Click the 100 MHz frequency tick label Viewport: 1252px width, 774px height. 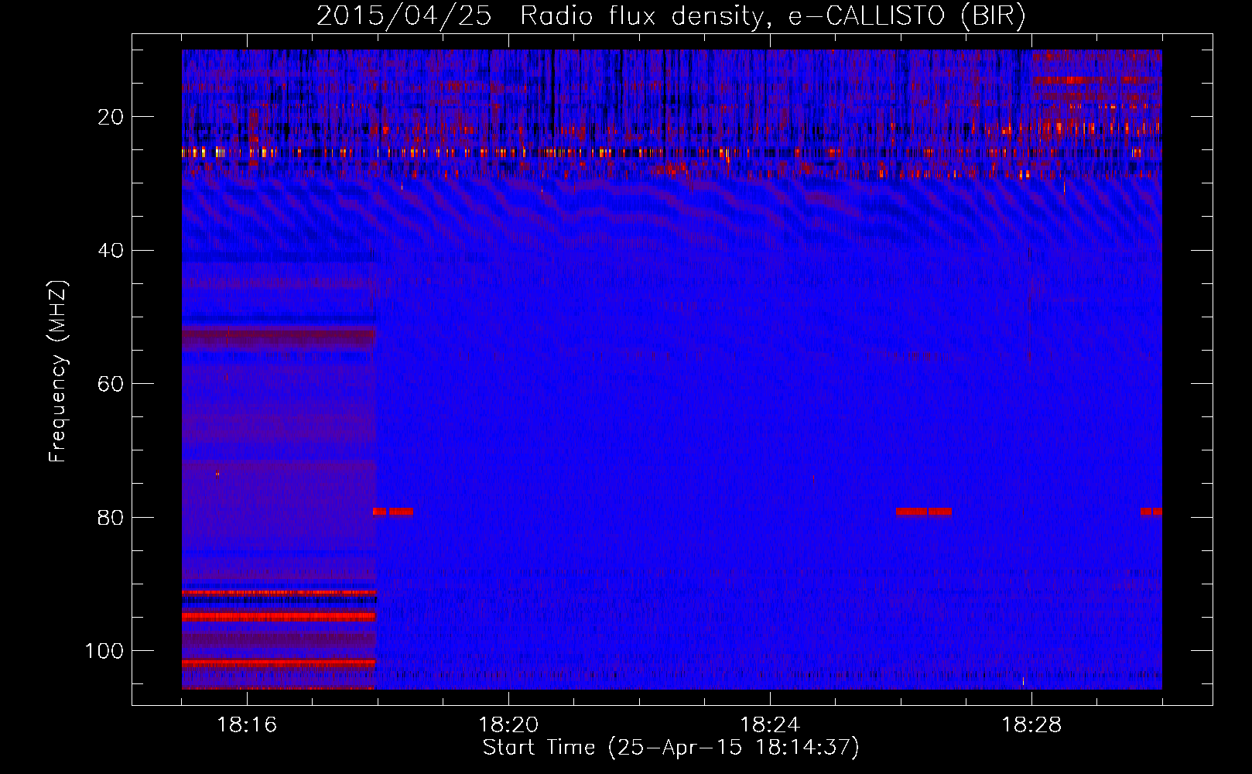(x=104, y=651)
